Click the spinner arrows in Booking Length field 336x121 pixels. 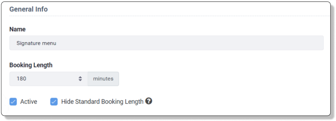point(80,79)
